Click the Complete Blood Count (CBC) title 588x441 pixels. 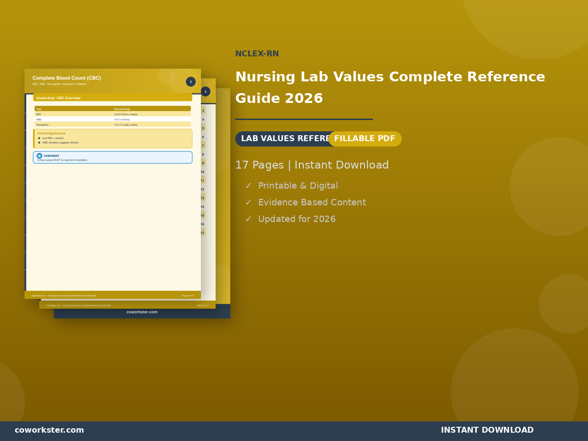tap(67, 78)
